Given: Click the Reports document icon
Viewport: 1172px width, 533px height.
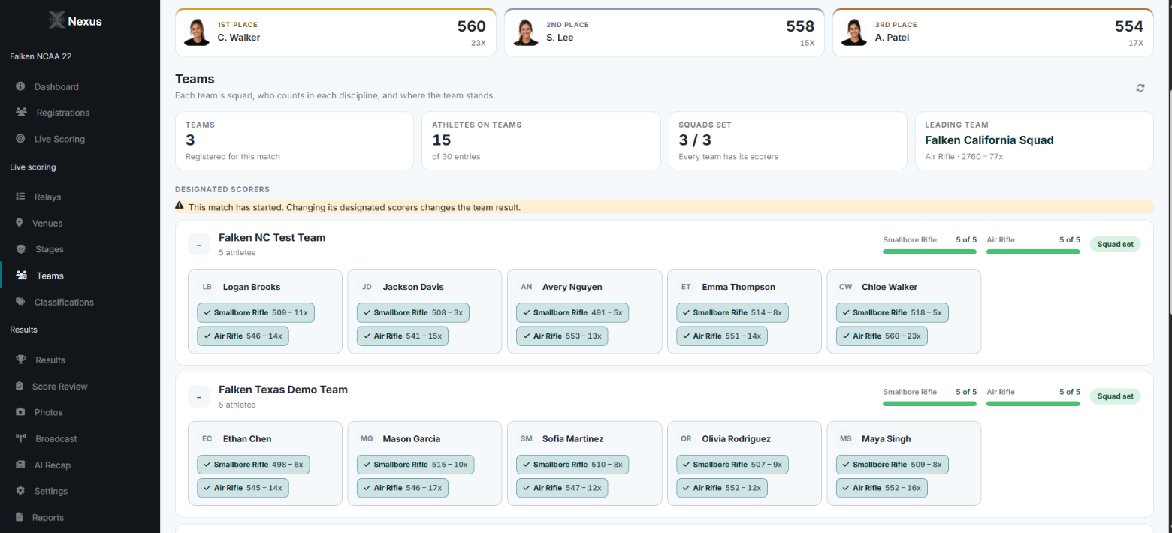Looking at the screenshot, I should click(x=20, y=517).
